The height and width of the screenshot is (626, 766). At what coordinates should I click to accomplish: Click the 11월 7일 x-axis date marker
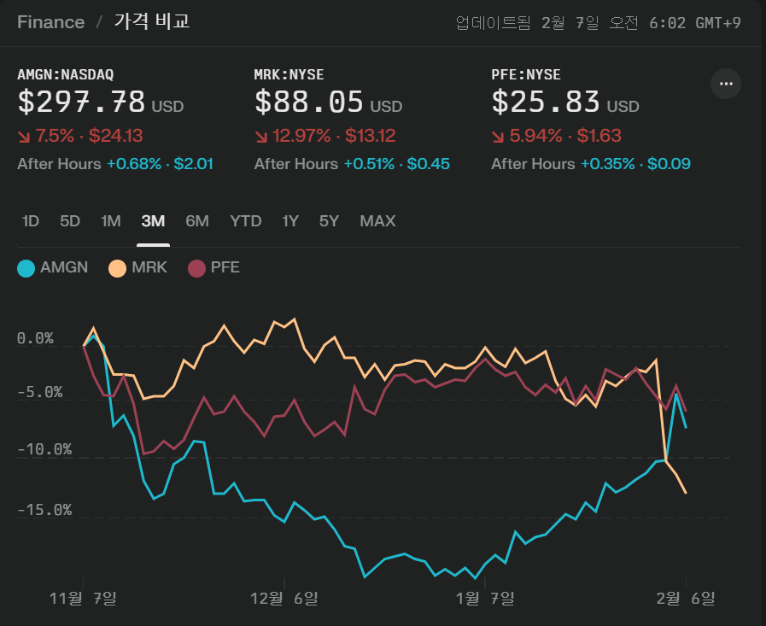(x=83, y=598)
